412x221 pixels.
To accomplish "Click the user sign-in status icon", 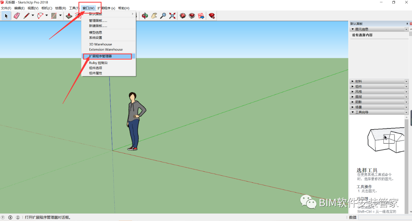I will (x=18, y=217).
